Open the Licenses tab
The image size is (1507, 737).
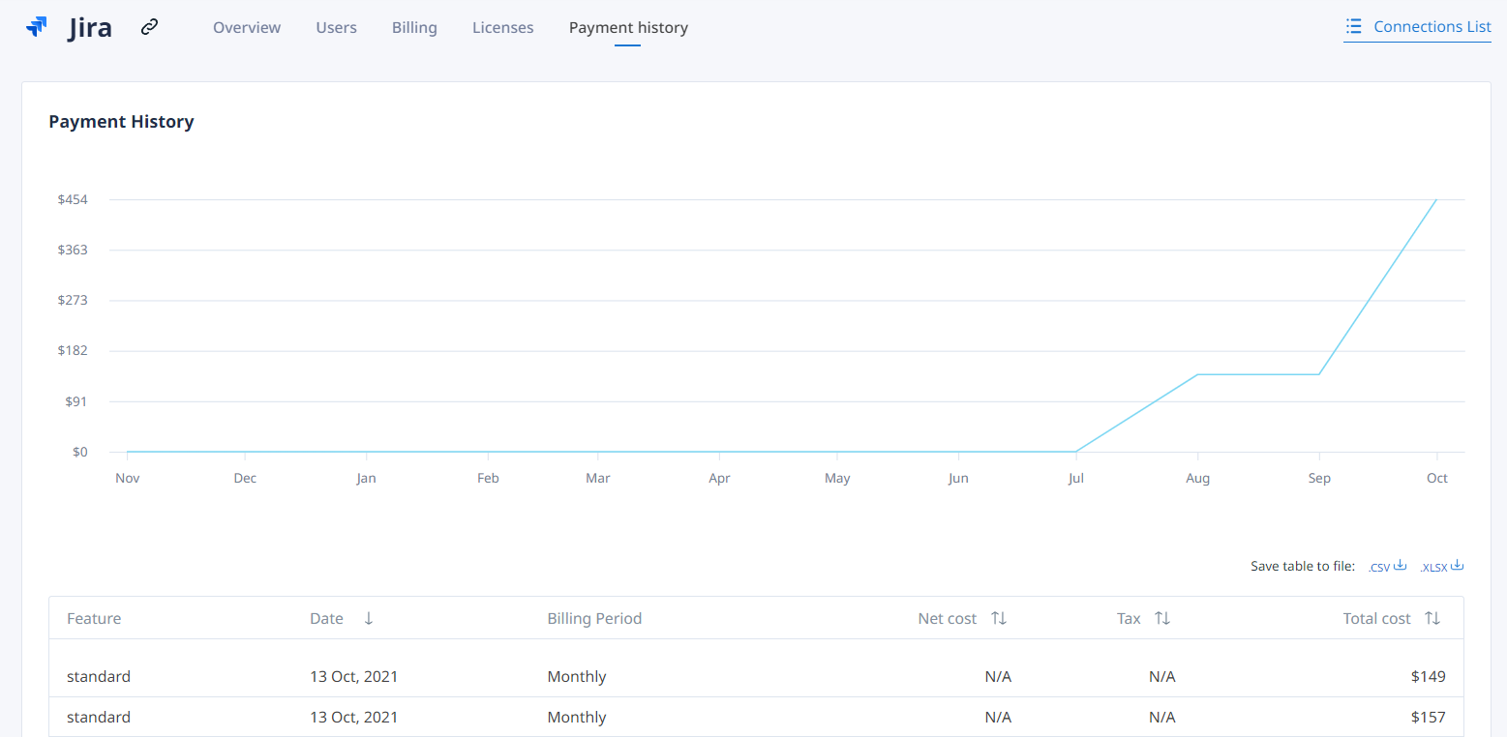point(503,27)
